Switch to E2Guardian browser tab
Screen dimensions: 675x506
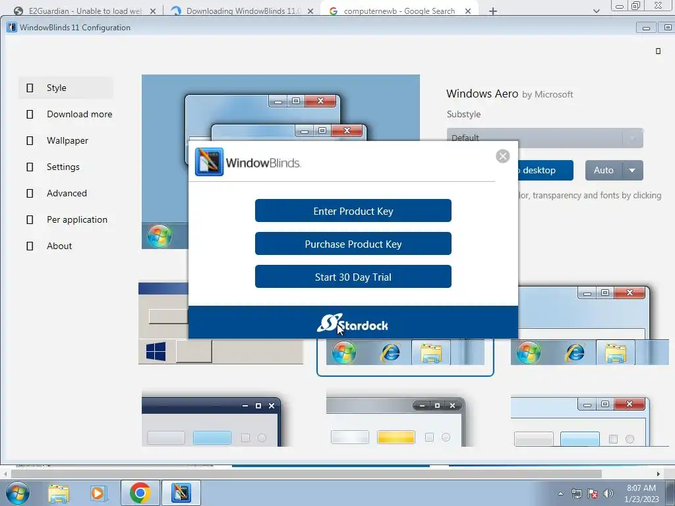click(x=85, y=11)
